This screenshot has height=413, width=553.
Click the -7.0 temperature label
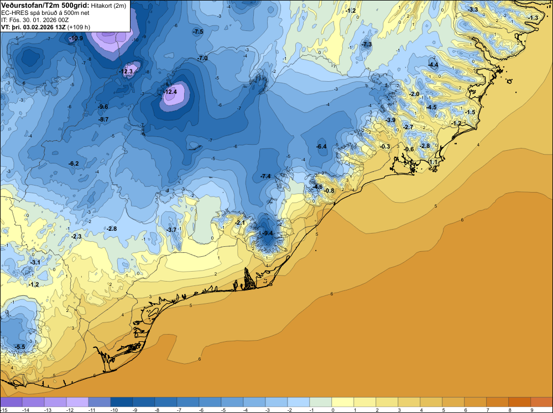click(x=202, y=58)
